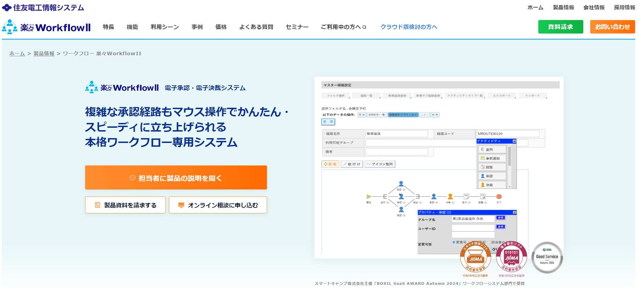Go to 利用シーン navigation item

tap(165, 27)
